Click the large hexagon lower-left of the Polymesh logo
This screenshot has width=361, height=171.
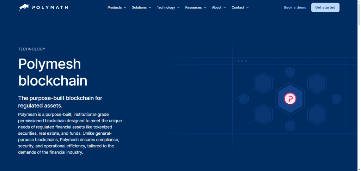(x=263, y=115)
